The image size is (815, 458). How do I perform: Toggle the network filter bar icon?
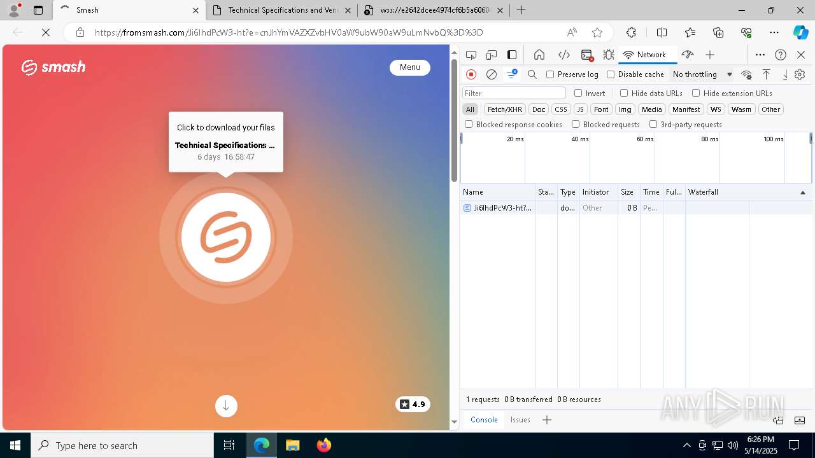[x=512, y=74]
